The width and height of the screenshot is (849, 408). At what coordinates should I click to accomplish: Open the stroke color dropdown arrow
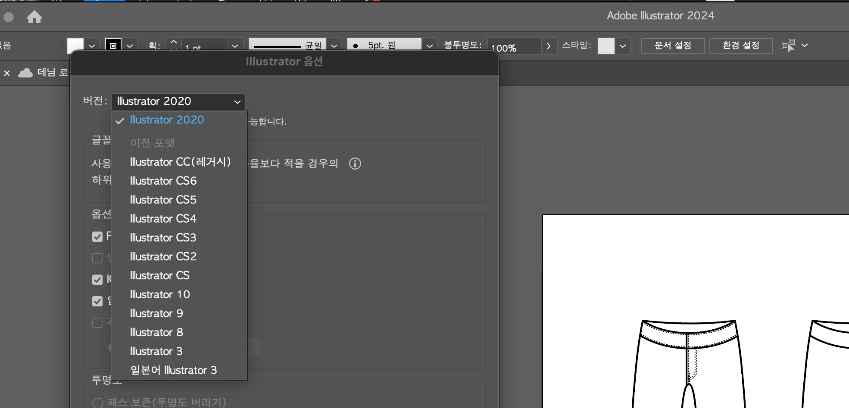130,46
